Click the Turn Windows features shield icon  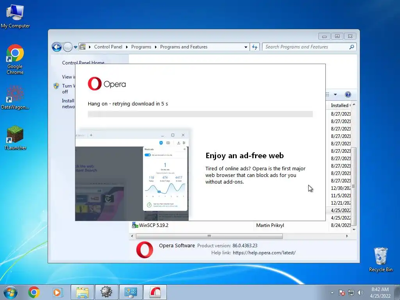pos(56,86)
